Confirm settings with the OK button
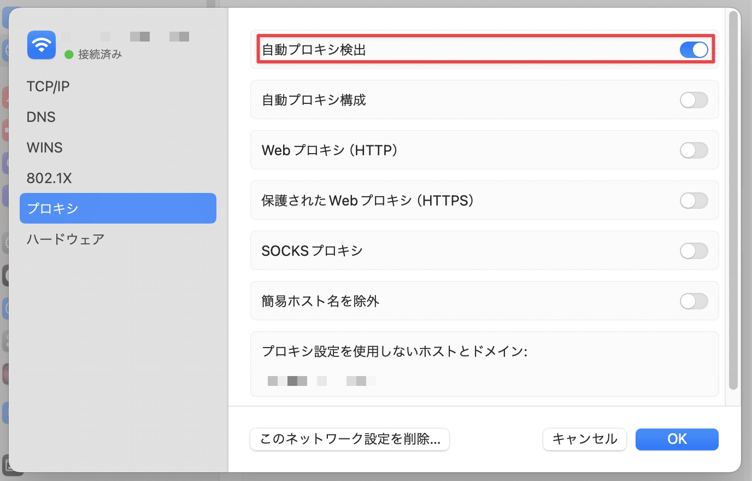 677,439
